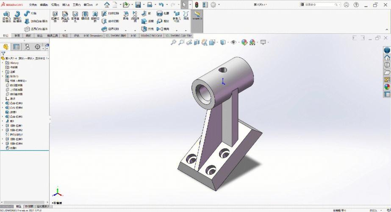
Task: Choose the Boundary Boss/Base feature
Action: [x=36, y=29]
